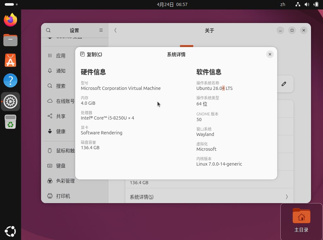Click the pencil edit icon for device name
The height and width of the screenshot is (240, 323).
pyautogui.click(x=284, y=84)
